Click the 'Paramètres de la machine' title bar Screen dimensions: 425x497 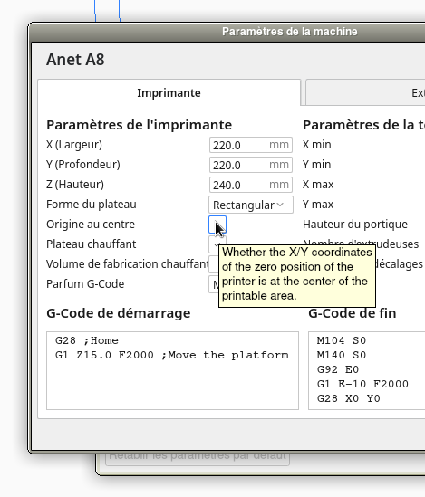click(x=290, y=32)
